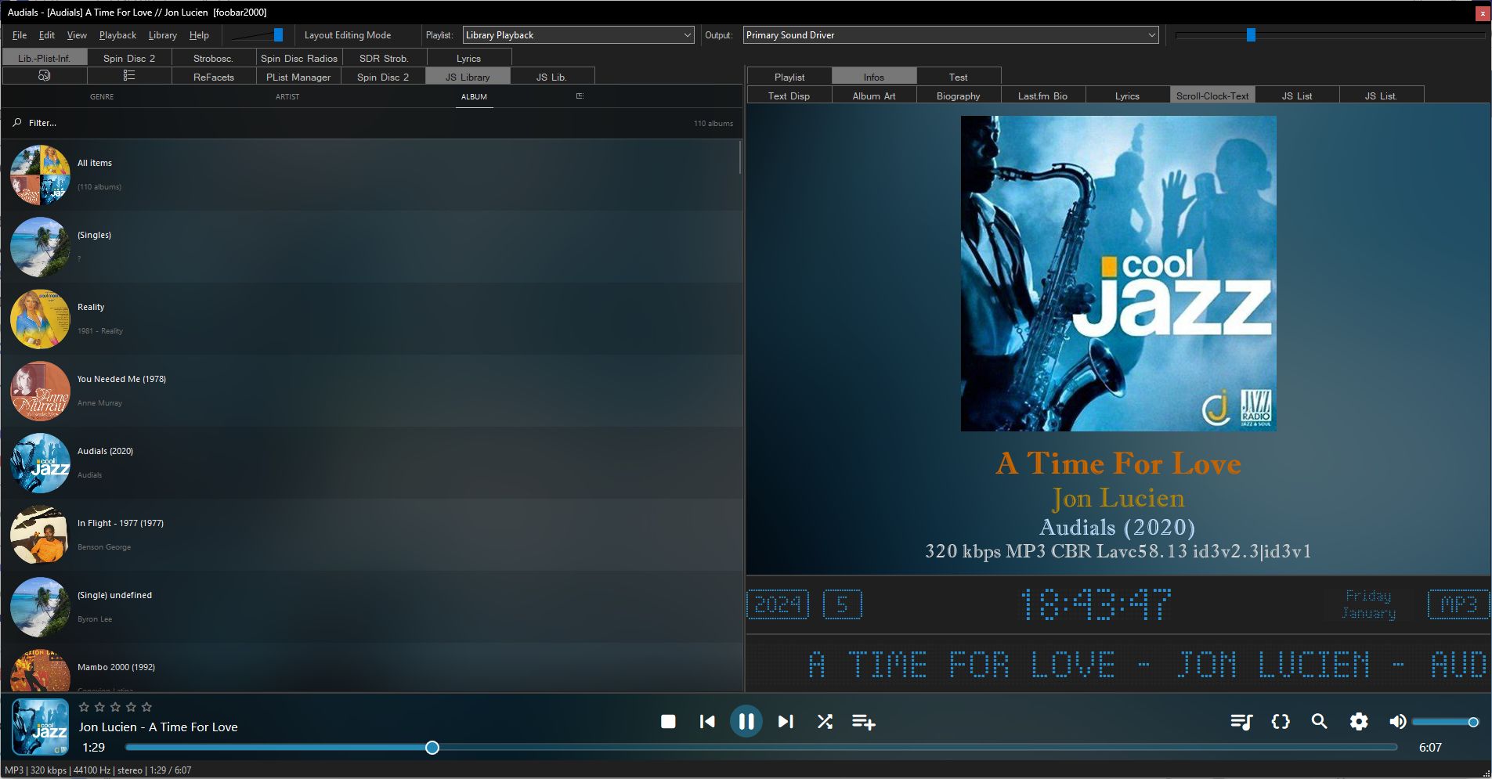
Task: Open the search magnifier in bottom bar
Action: click(1320, 721)
